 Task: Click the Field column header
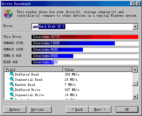[33, 69]
